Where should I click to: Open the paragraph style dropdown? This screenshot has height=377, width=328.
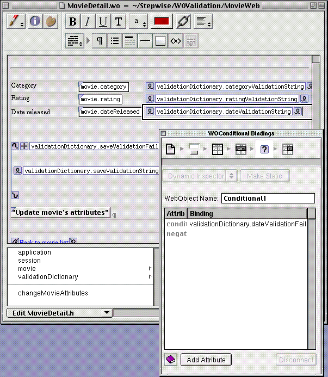pyautogui.click(x=75, y=41)
